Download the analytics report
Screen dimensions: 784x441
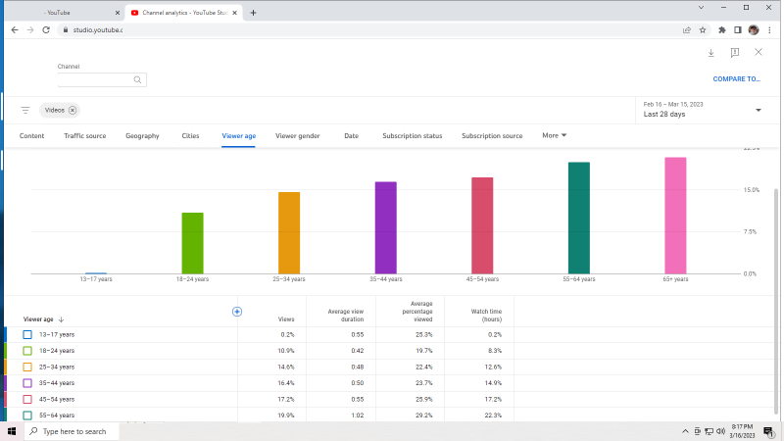point(710,53)
